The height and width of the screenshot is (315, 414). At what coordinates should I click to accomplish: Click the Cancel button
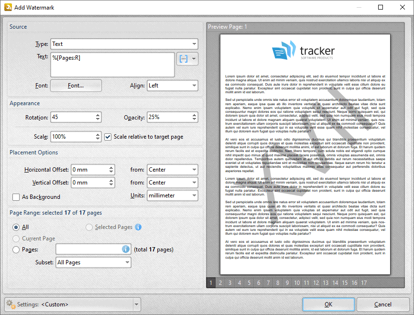pos(382,304)
